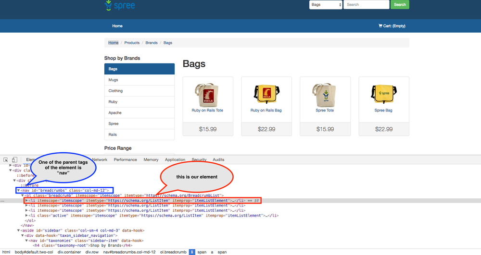The image size is (481, 255).
Task: Click the Bags breadcrumb link
Action: pyautogui.click(x=168, y=43)
